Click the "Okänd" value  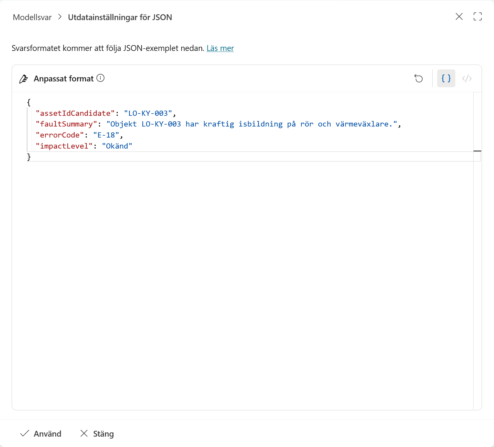(117, 146)
